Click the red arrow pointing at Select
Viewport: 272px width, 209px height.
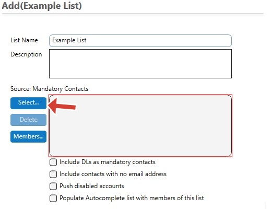[62, 106]
